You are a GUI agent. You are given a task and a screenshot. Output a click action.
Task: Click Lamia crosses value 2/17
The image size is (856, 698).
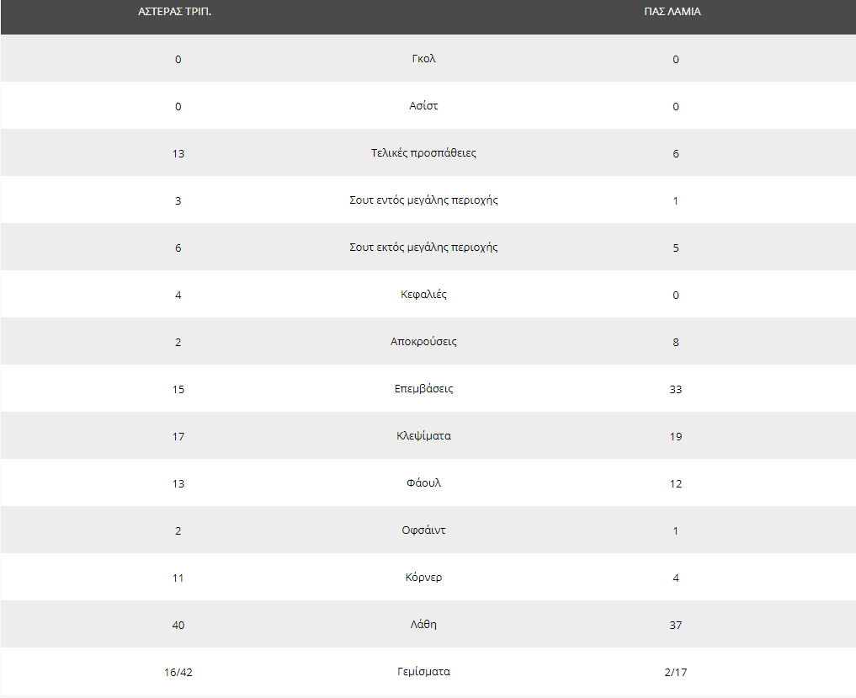(x=676, y=673)
